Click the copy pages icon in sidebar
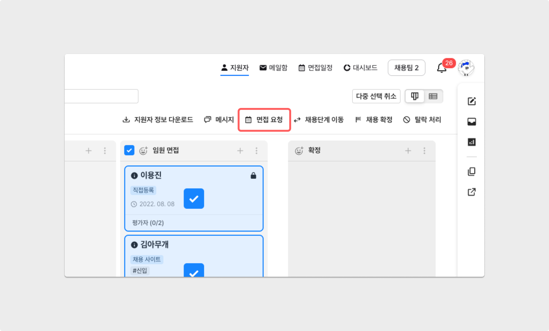 [x=472, y=171]
